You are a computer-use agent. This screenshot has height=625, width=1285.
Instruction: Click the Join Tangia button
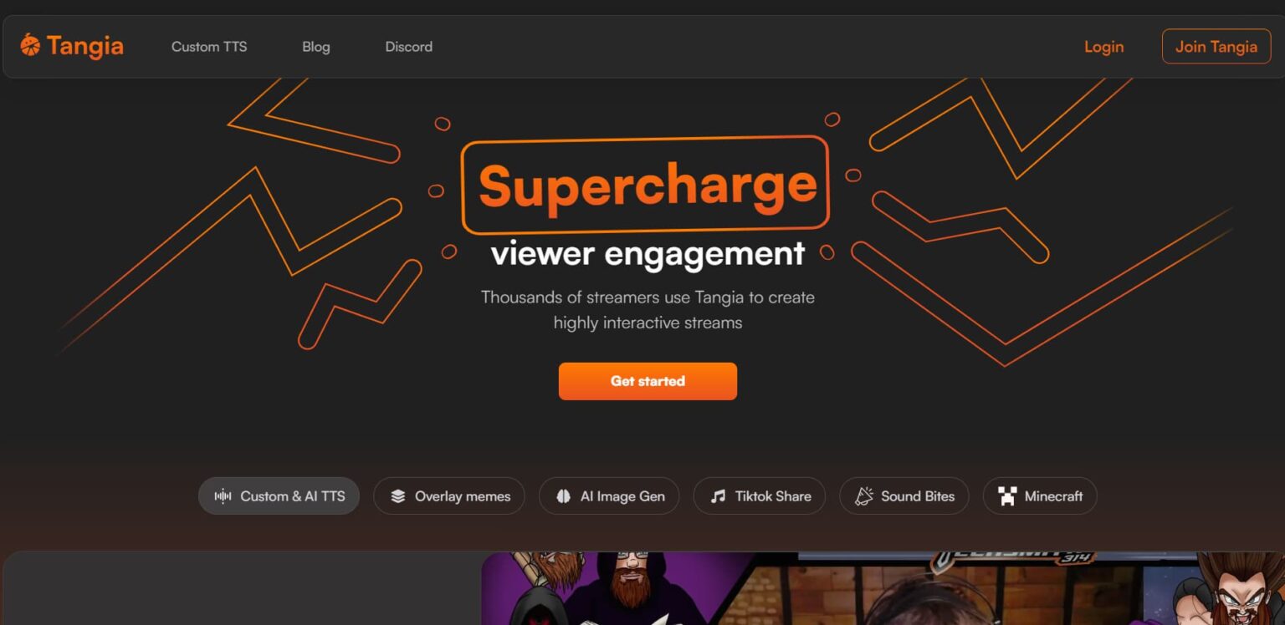pyautogui.click(x=1216, y=47)
